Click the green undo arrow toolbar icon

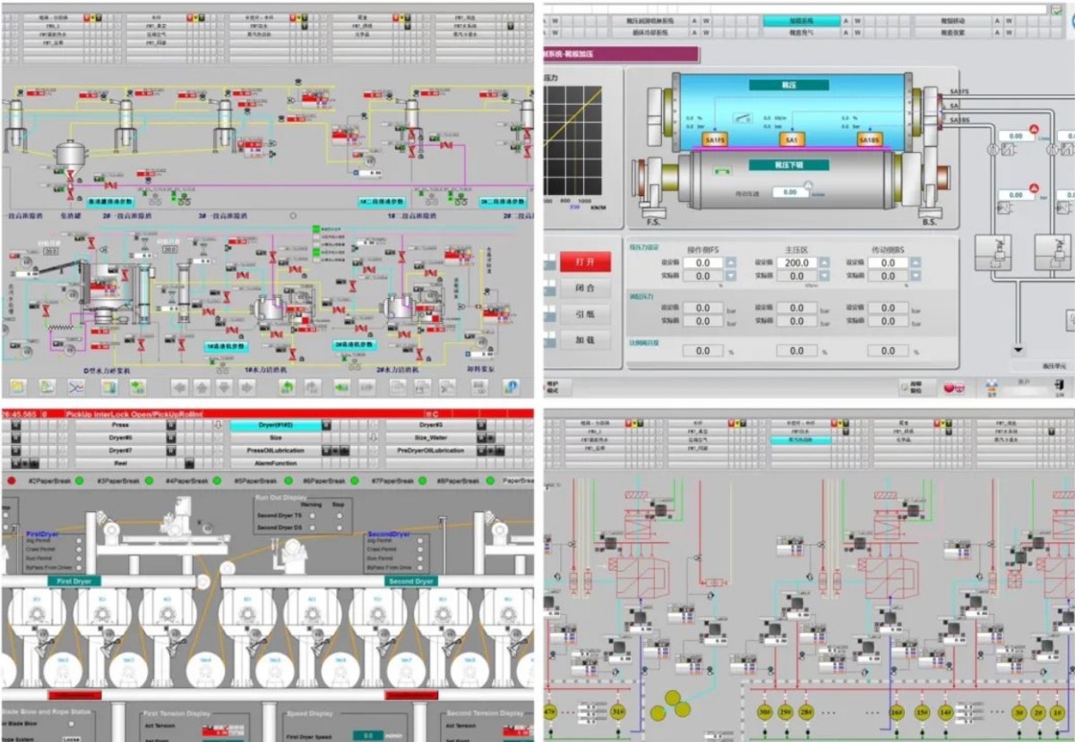(x=287, y=388)
